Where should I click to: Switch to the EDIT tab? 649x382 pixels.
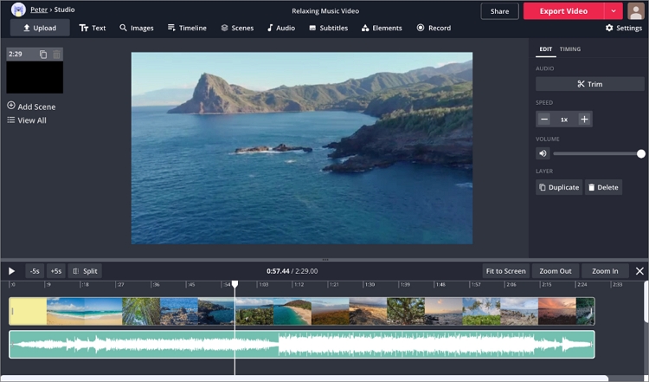(x=545, y=49)
